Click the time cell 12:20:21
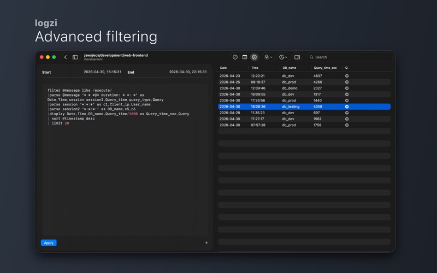 click(258, 76)
